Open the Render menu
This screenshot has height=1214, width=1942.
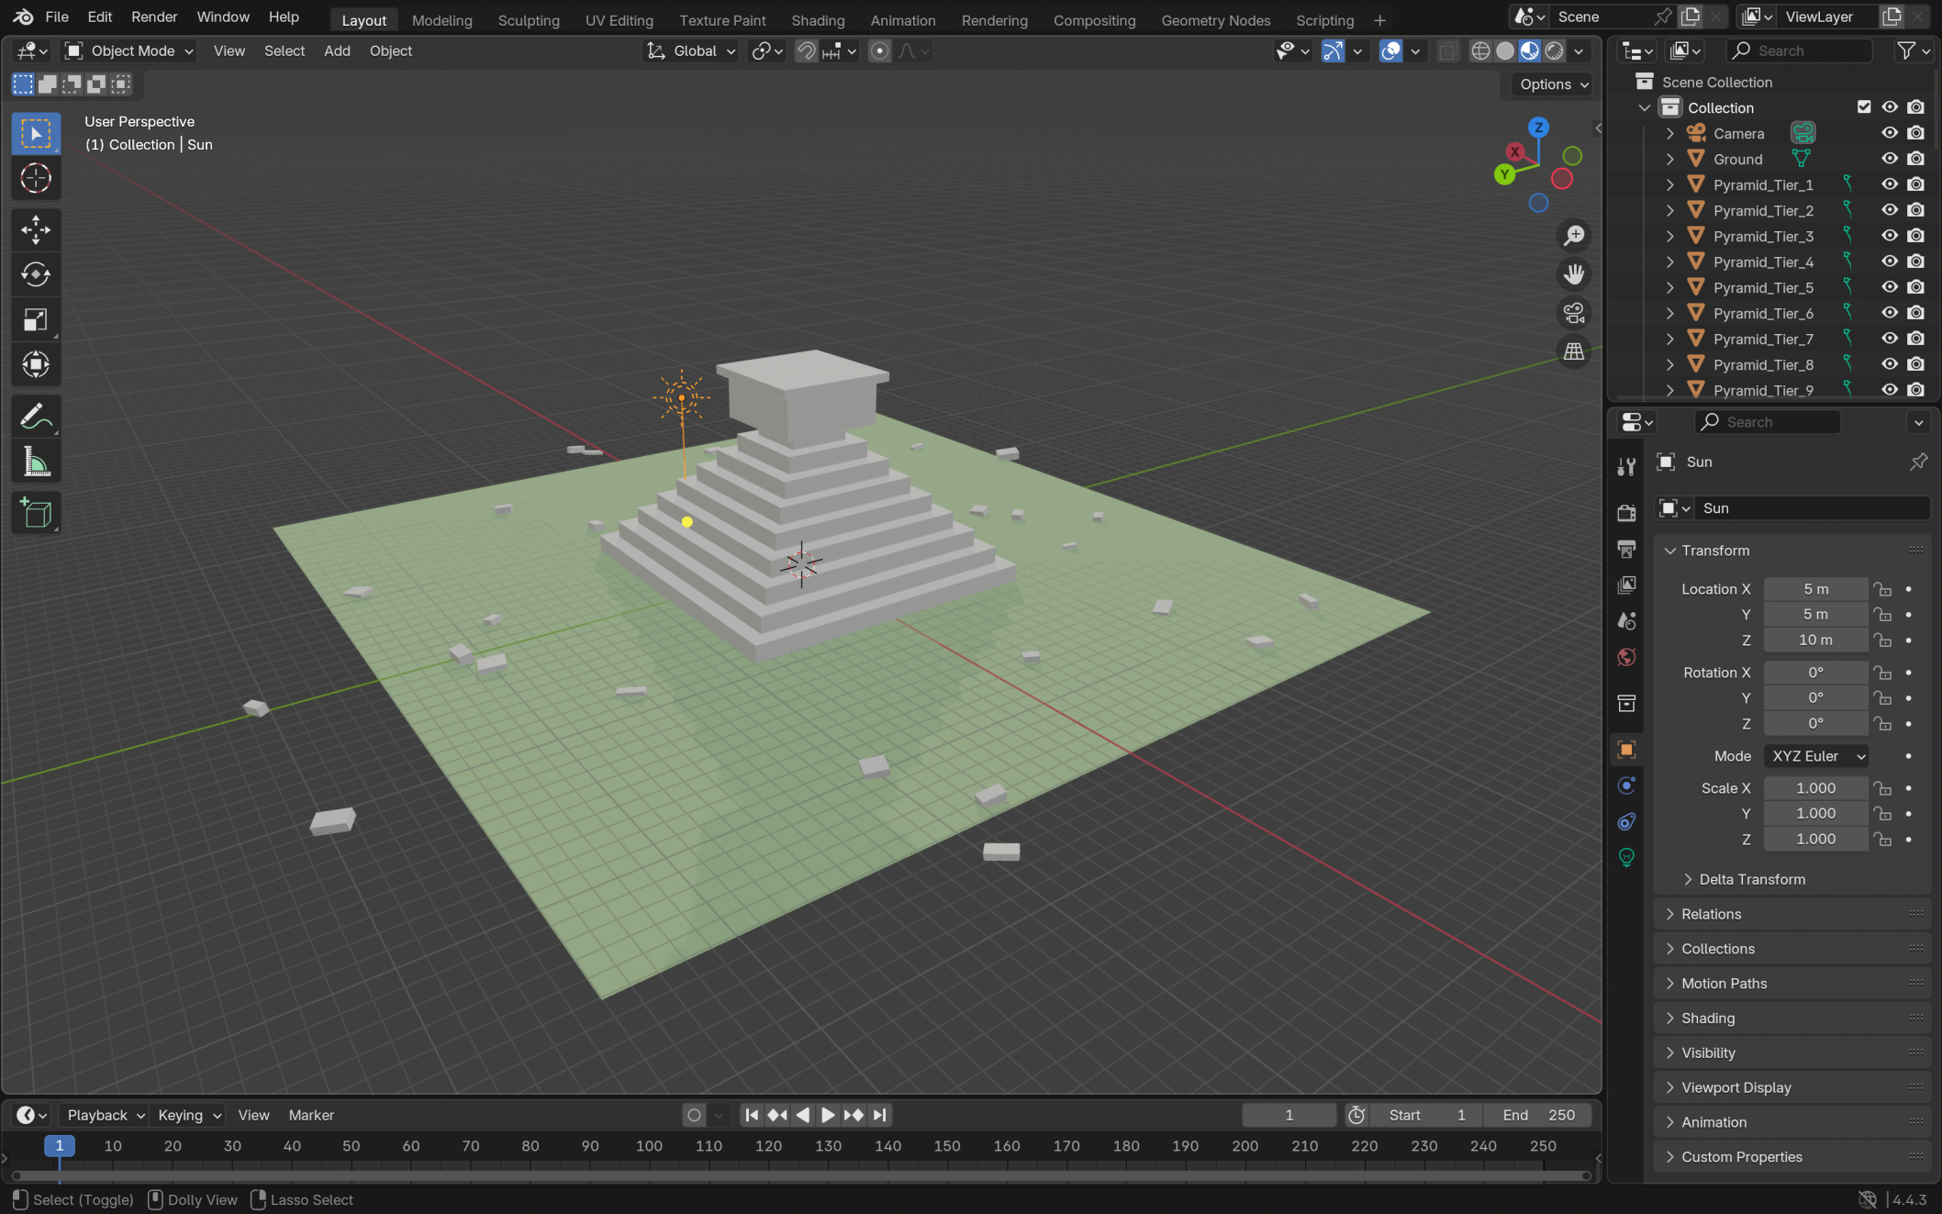[x=153, y=17]
